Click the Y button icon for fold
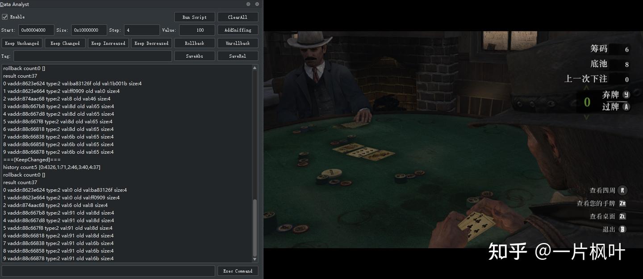 (626, 94)
